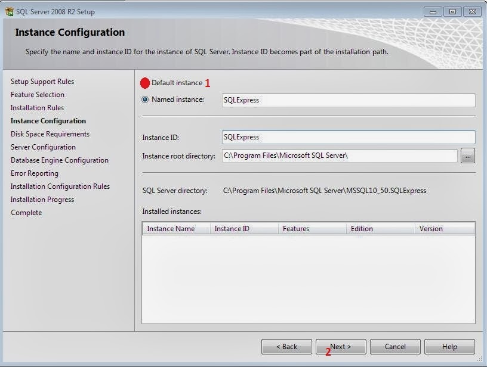Open the browse button for root directory
The height and width of the screenshot is (367, 487).
[x=468, y=155]
